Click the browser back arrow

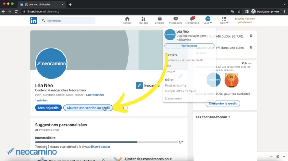(x=3, y=11)
